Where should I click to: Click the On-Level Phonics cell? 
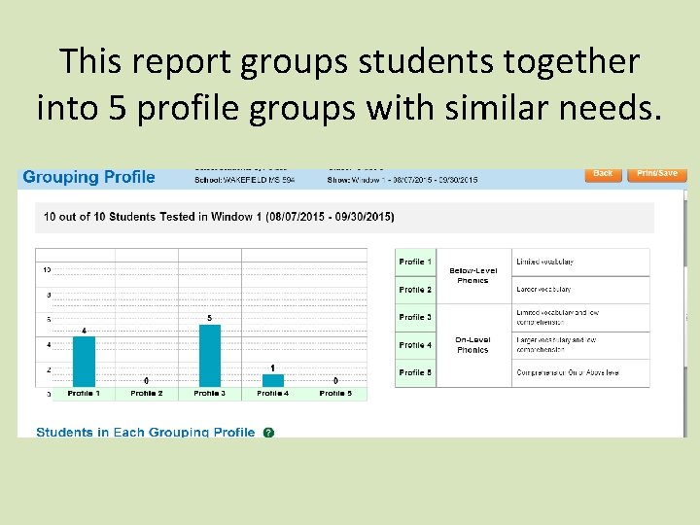pos(473,345)
